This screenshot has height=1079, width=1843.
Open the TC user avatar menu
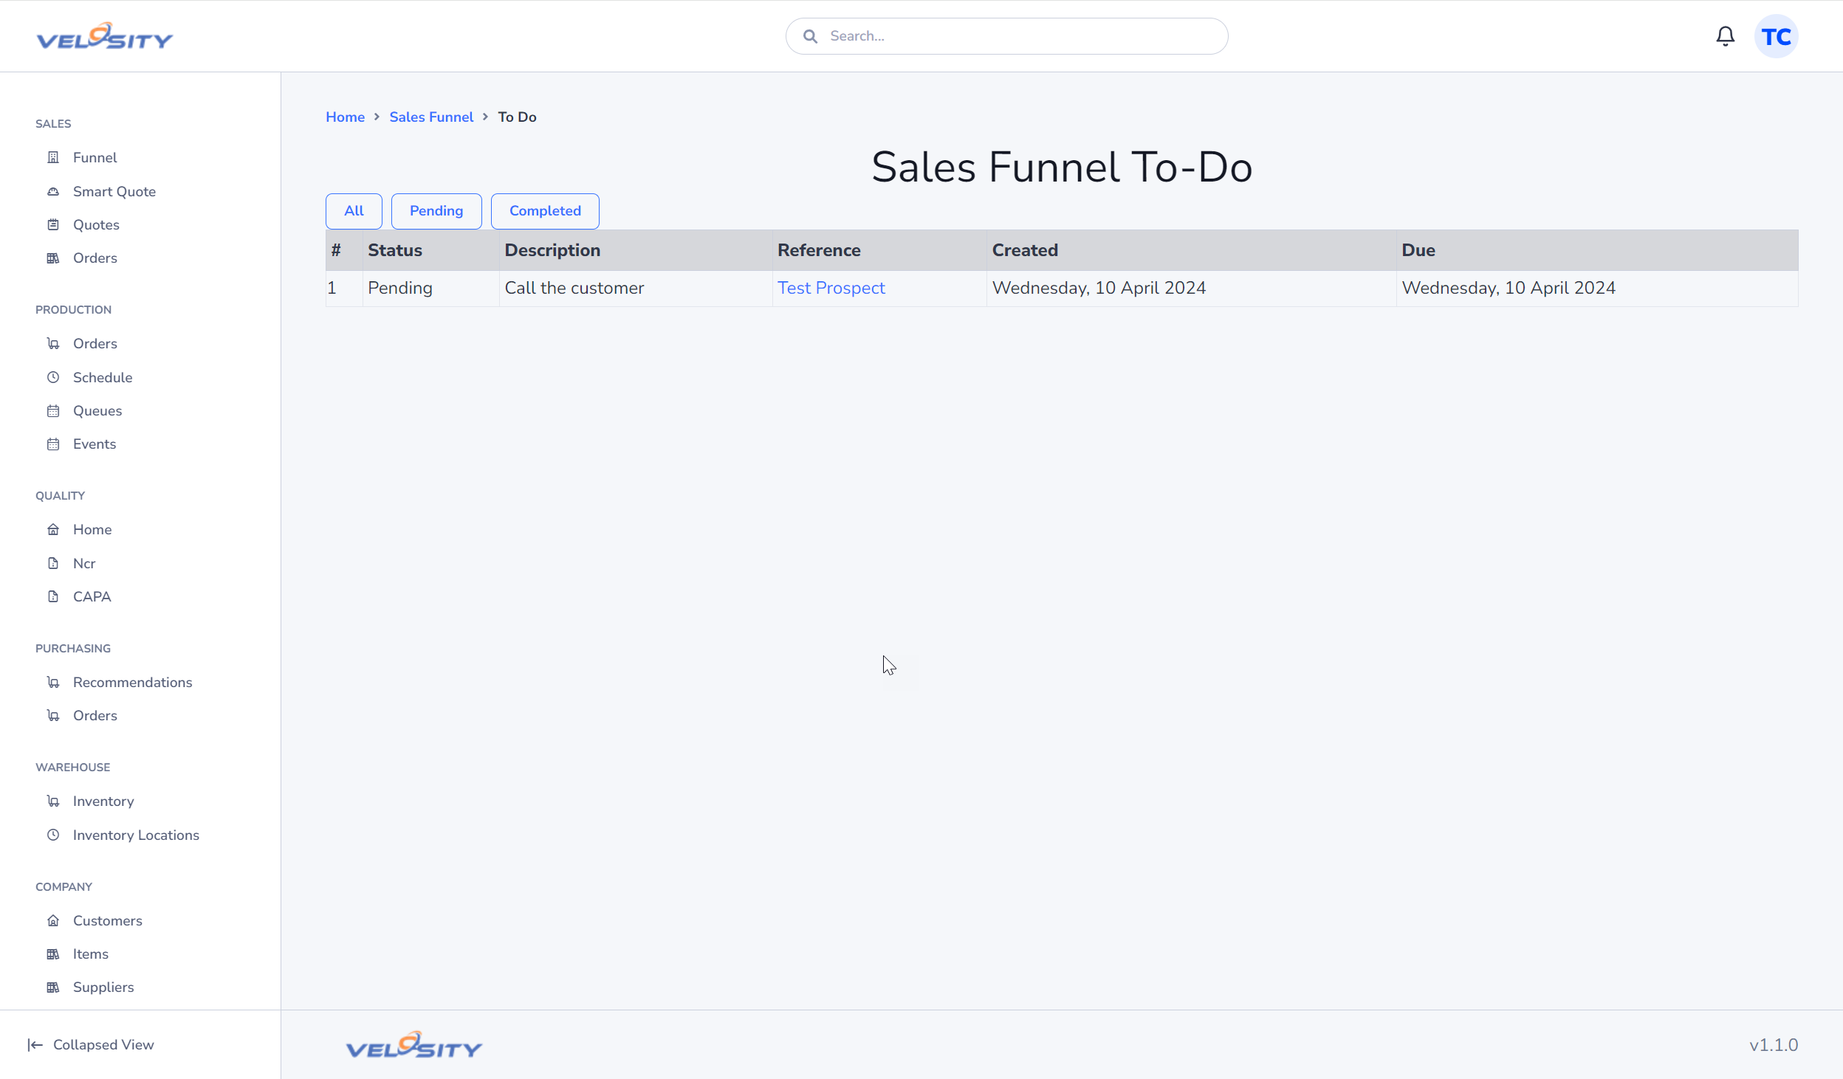point(1776,36)
